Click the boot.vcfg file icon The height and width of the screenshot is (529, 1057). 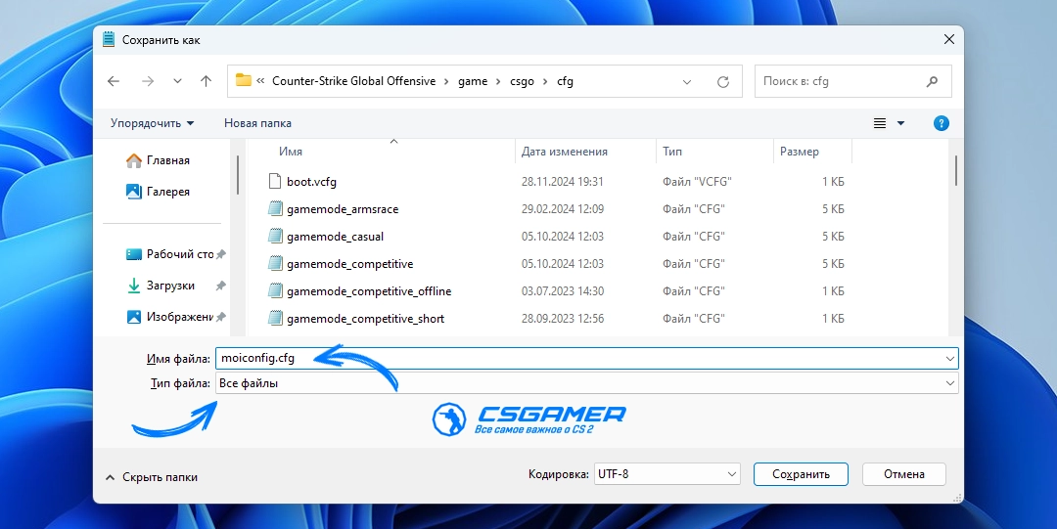point(274,181)
